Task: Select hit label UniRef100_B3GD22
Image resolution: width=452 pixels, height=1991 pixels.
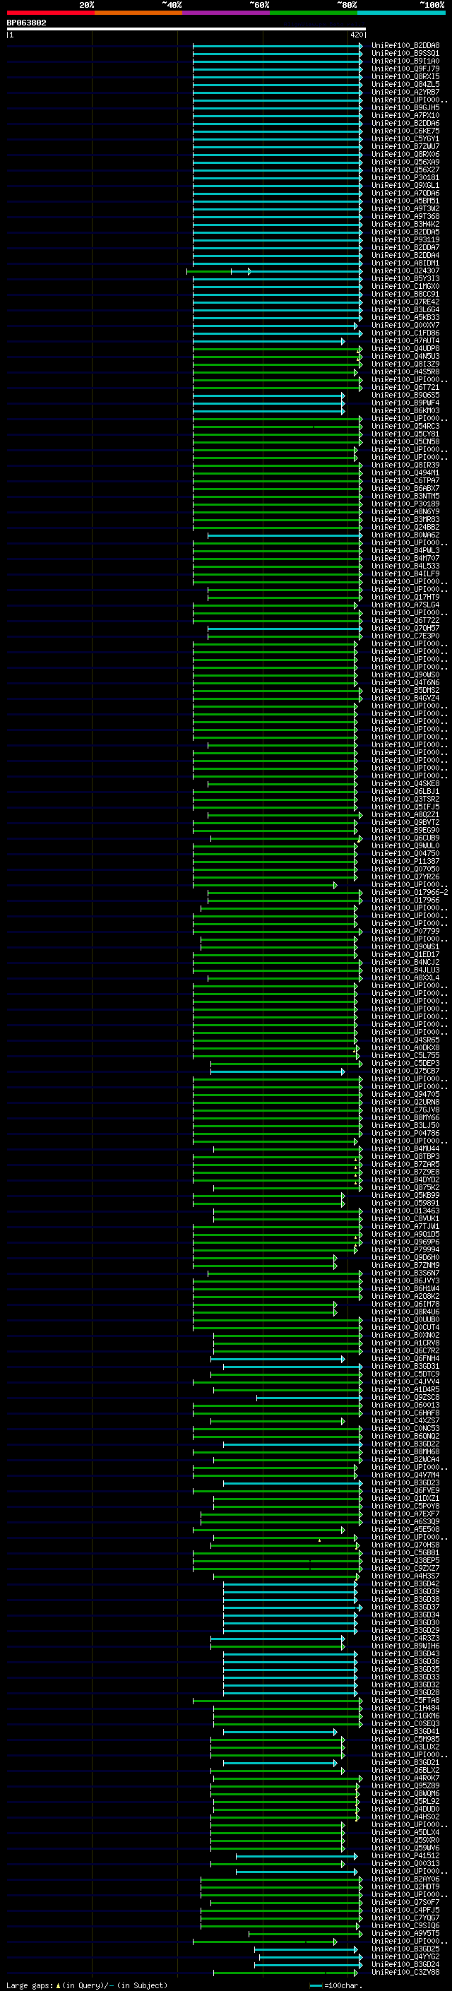Action: tap(405, 1444)
